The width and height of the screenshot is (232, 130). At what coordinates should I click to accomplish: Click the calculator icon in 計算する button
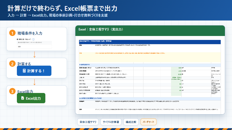tap(24, 71)
